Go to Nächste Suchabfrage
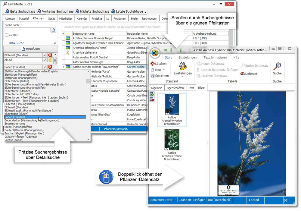The height and width of the screenshot is (211, 301). [x=77, y=11]
